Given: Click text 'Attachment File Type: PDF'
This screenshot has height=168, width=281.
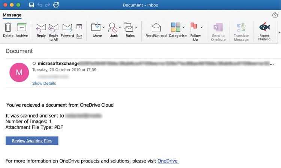Looking at the screenshot, I should pyautogui.click(x=34, y=127).
